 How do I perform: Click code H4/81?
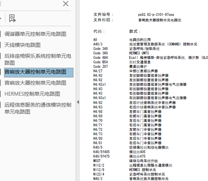[x=98, y=143]
